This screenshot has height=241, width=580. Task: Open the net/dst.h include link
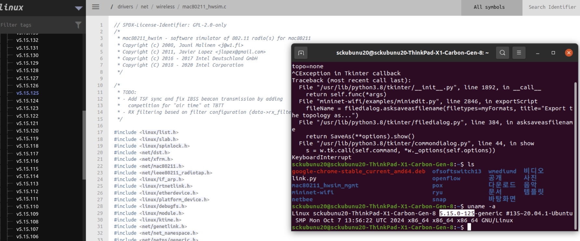[155, 152]
